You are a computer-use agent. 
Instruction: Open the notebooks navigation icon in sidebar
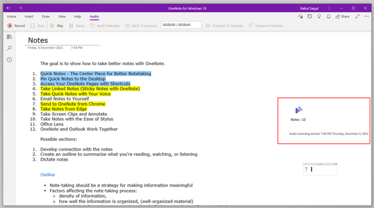pos(9,37)
